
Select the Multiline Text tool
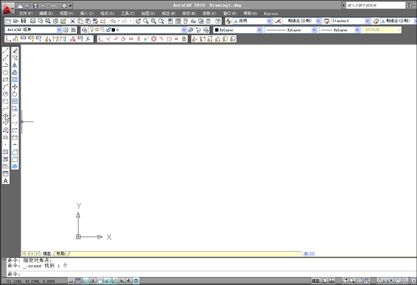tap(6, 181)
